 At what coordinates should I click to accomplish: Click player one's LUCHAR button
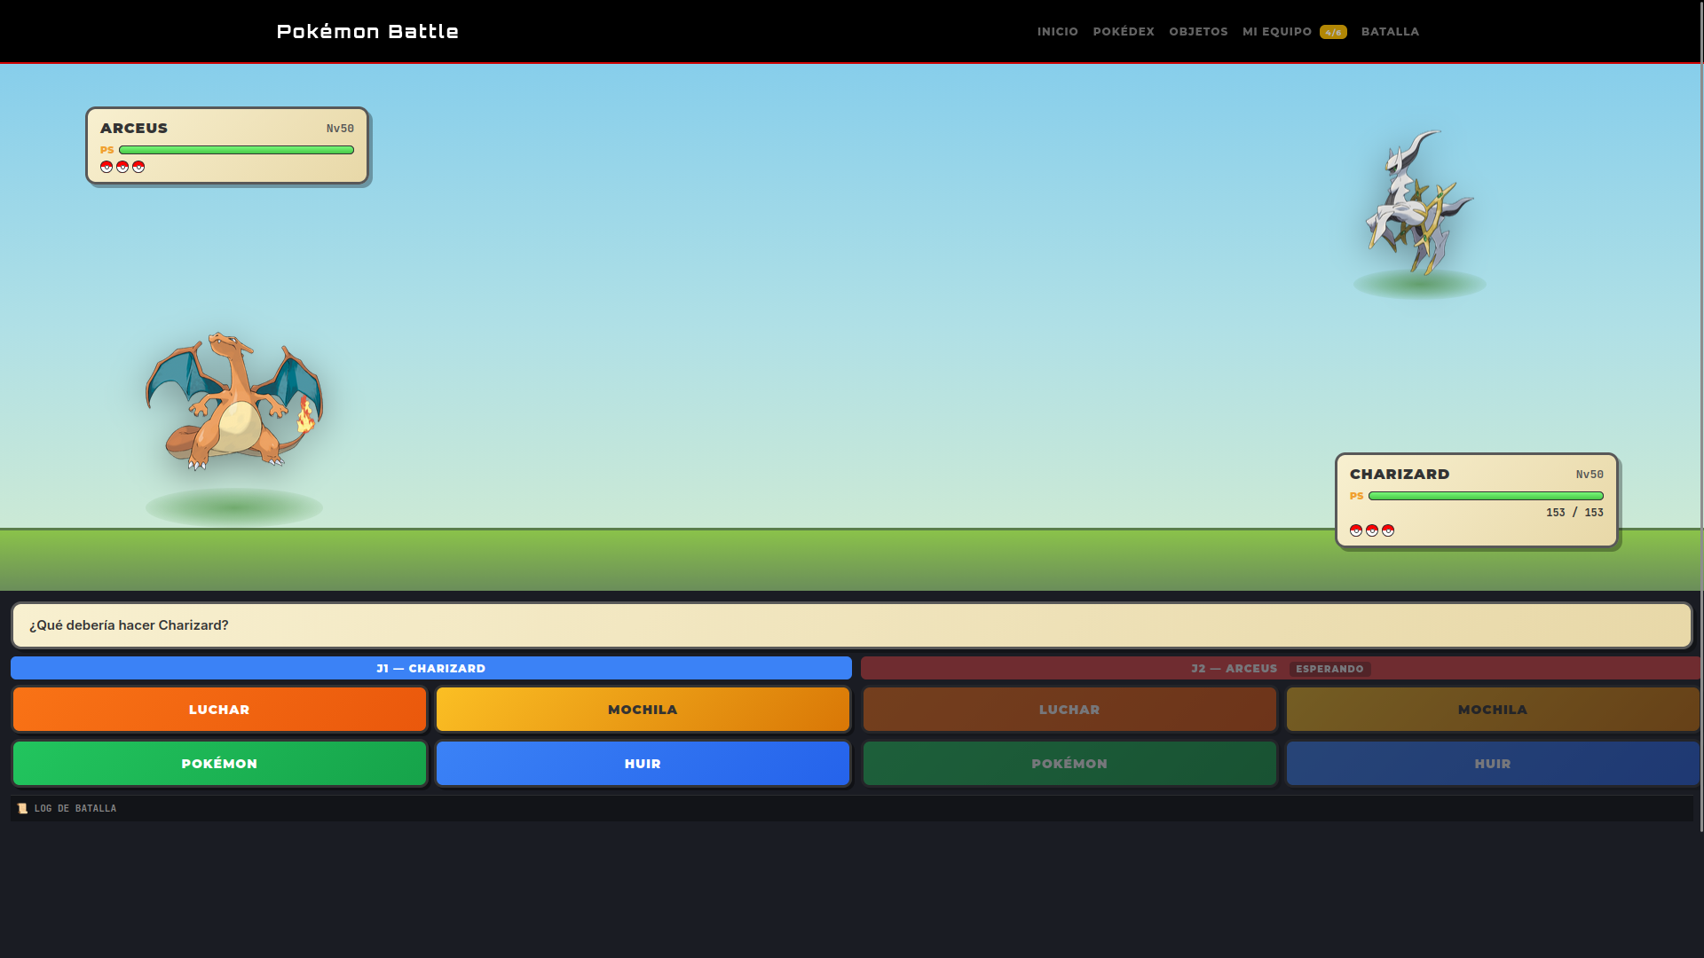[219, 710]
